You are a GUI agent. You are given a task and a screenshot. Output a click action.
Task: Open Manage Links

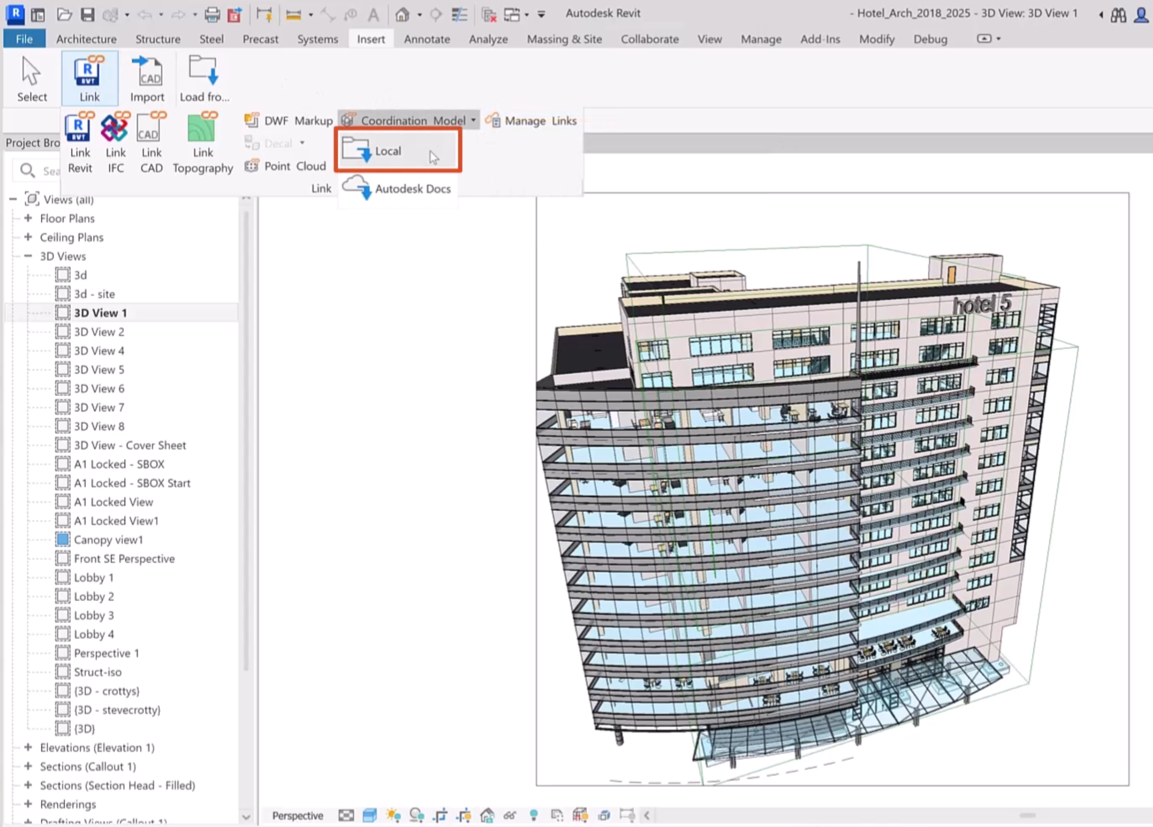point(531,121)
